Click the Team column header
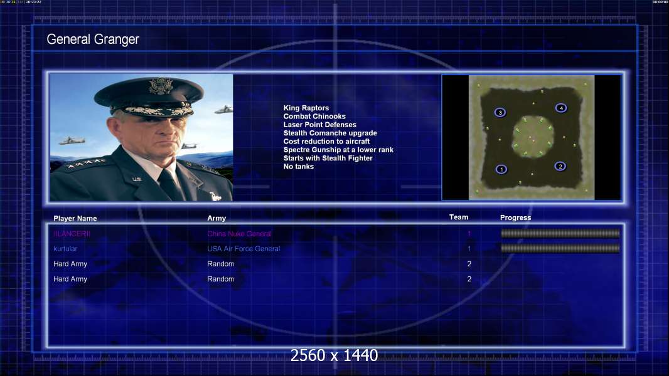The width and height of the screenshot is (669, 376). pyautogui.click(x=459, y=217)
